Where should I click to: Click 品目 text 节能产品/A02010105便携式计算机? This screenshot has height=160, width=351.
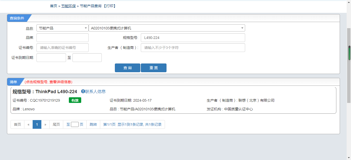pyautogui.click(x=147, y=109)
